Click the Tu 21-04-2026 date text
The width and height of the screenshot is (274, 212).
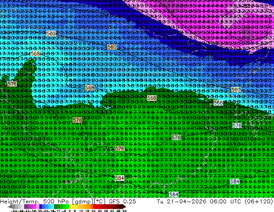pos(182,201)
